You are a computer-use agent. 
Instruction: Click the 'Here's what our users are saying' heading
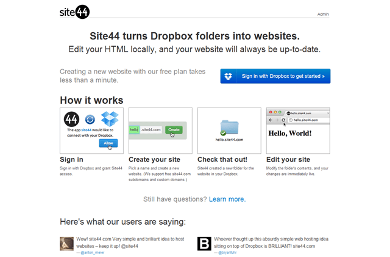coord(123,222)
